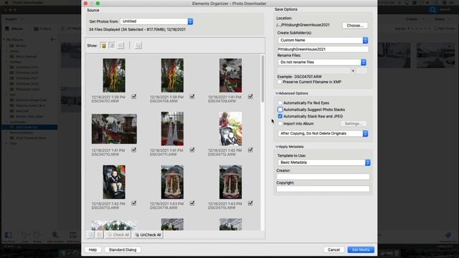The height and width of the screenshot is (258, 459).
Task: Enable Automatically Suggest Photo Stacks
Action: (280, 110)
